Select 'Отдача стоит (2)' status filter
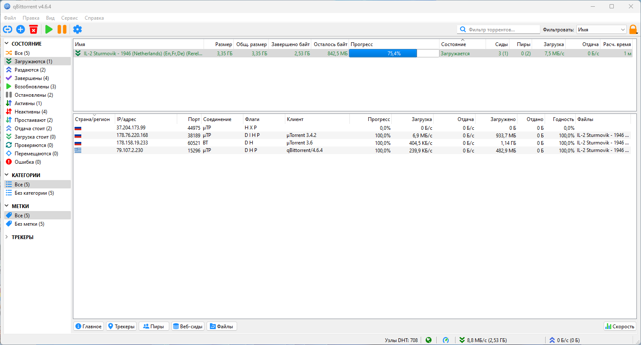Viewport: 641px width, 345px height. tap(37, 129)
